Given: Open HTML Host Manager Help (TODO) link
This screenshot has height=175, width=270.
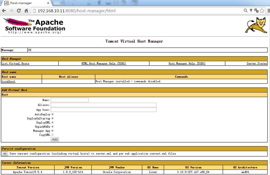Looking at the screenshot, I should [x=104, y=63].
